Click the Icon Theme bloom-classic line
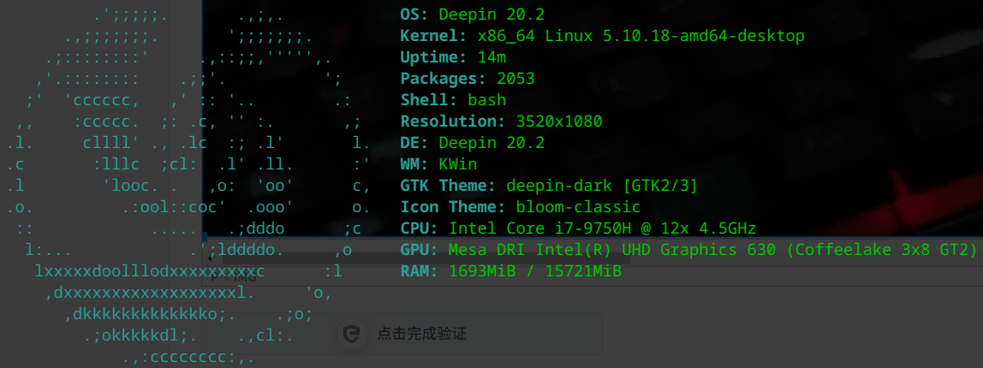983x368 pixels. point(520,207)
